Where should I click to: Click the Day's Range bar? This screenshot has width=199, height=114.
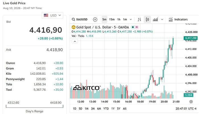34,106
